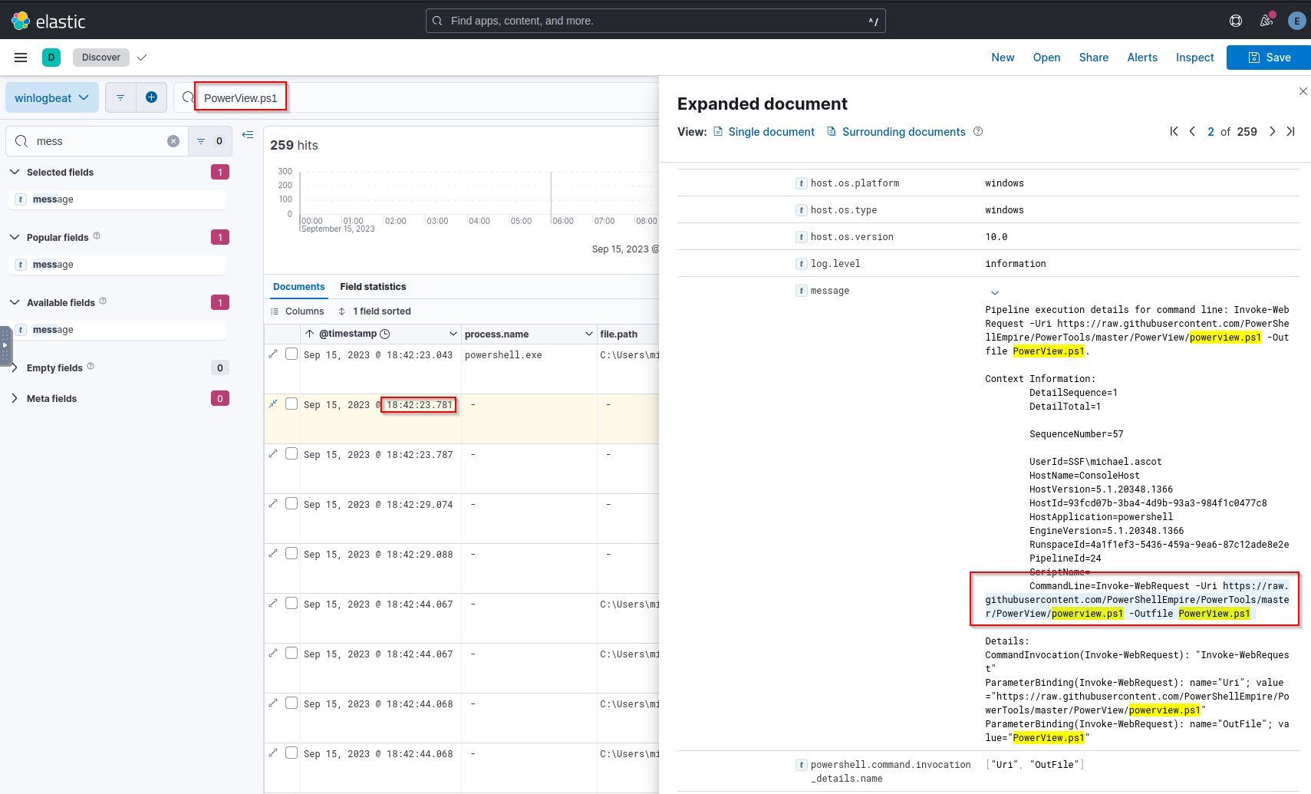This screenshot has height=794, width=1311.
Task: Click the Save button
Action: (1269, 58)
